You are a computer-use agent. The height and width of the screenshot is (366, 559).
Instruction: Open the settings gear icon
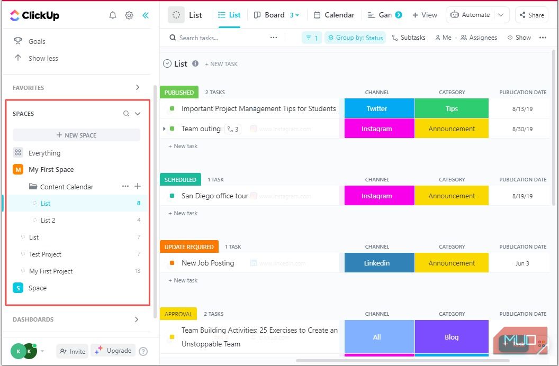(129, 15)
